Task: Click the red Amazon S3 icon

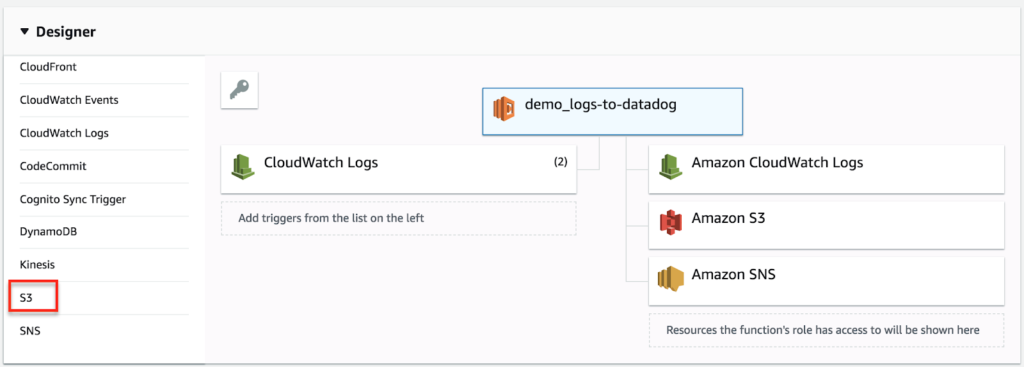Action: click(670, 222)
